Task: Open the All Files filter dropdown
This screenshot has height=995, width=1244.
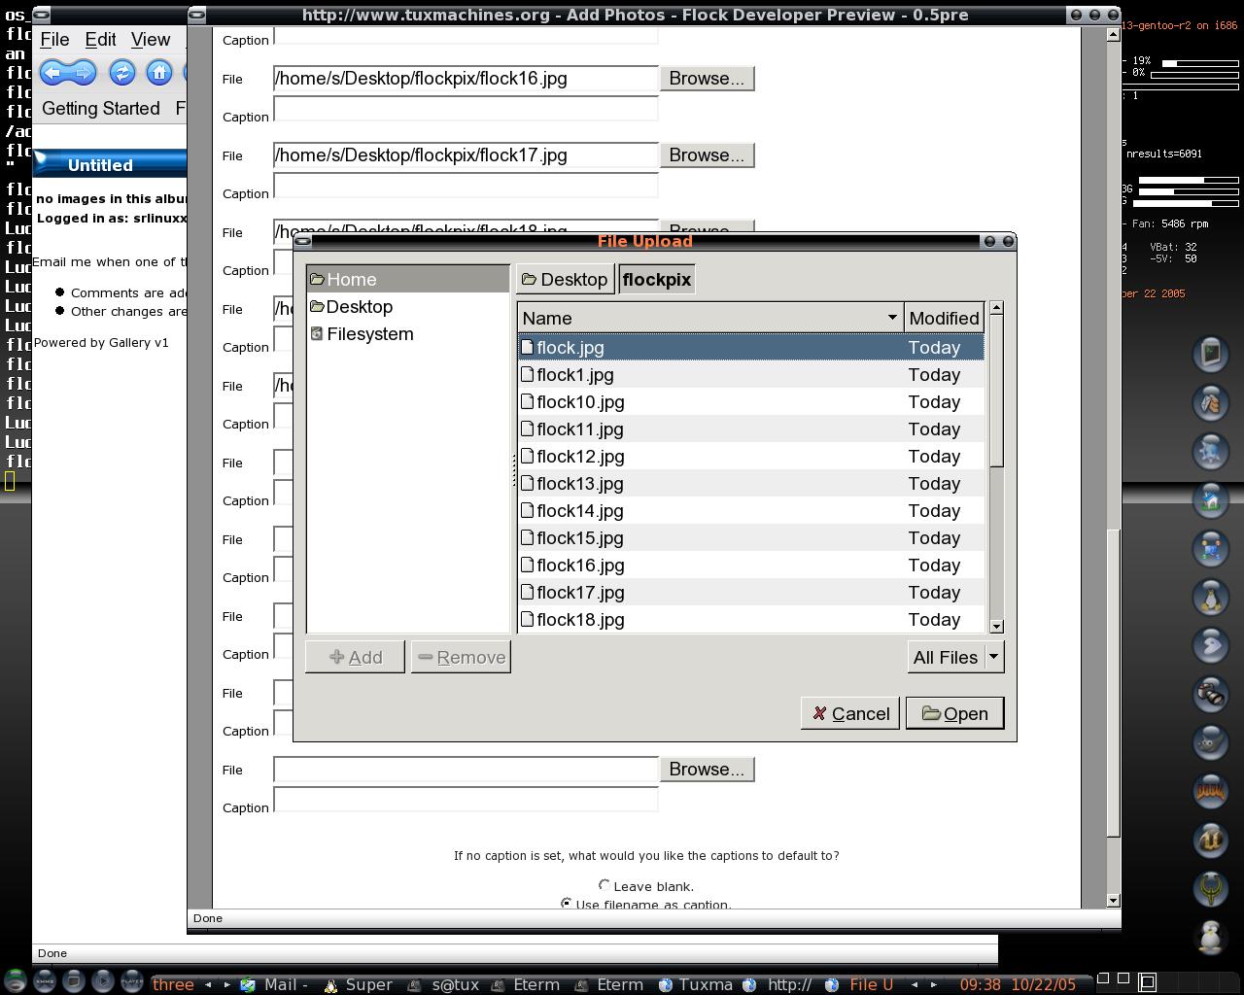Action: (x=956, y=658)
